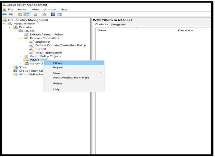This screenshot has width=215, height=157.
Task: Select New Window from Here
Action: (x=74, y=78)
